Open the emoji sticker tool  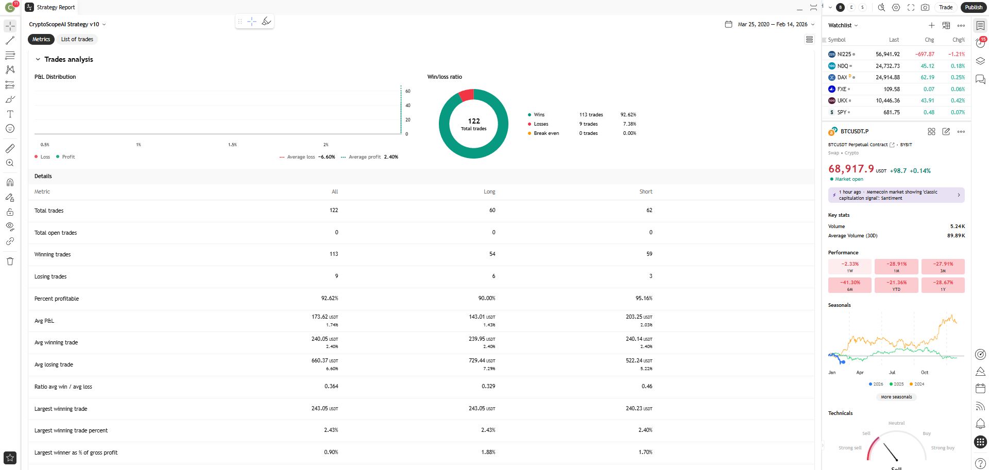click(x=10, y=129)
